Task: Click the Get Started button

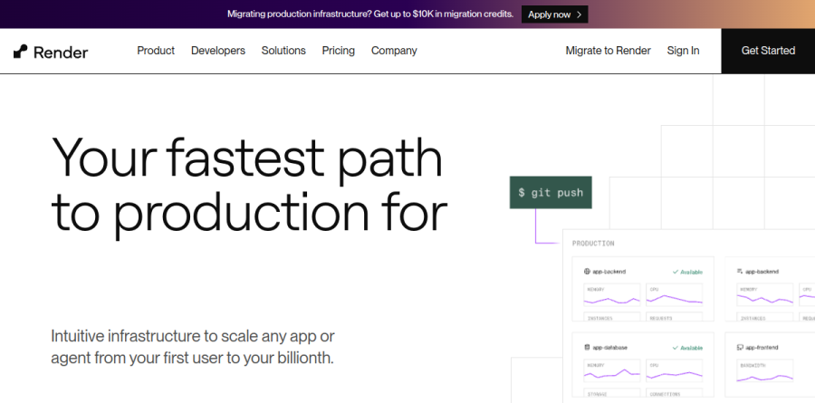Action: click(768, 51)
